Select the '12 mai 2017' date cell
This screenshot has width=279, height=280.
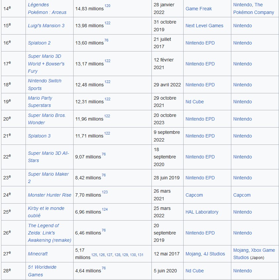coord(167,254)
